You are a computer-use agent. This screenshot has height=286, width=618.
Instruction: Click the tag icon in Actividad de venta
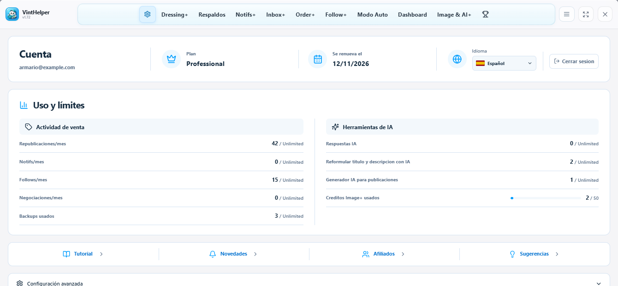(29, 127)
